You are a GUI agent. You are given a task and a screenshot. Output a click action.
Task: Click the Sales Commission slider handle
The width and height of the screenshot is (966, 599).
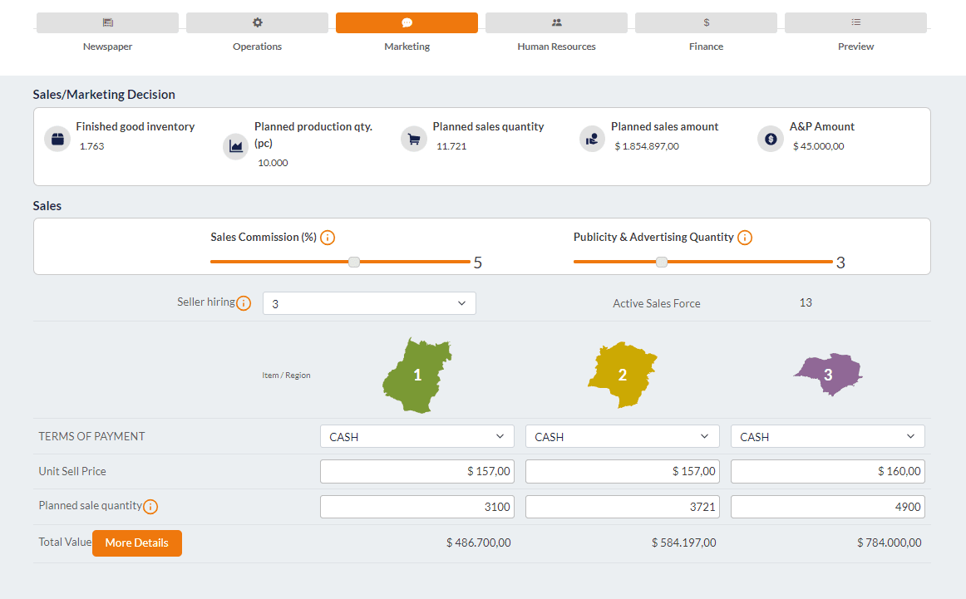coord(354,262)
